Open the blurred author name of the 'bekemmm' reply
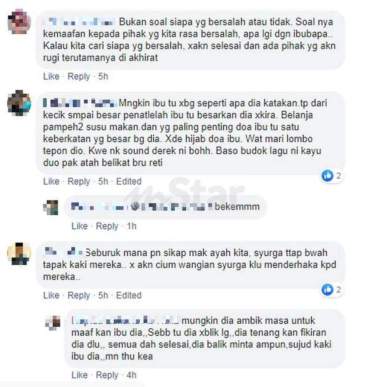The image size is (369, 387). coord(141,206)
